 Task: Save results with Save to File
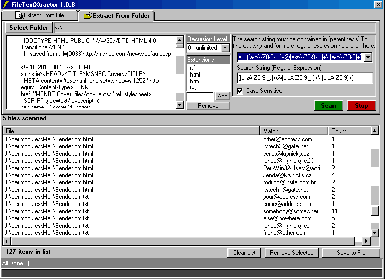click(x=351, y=253)
